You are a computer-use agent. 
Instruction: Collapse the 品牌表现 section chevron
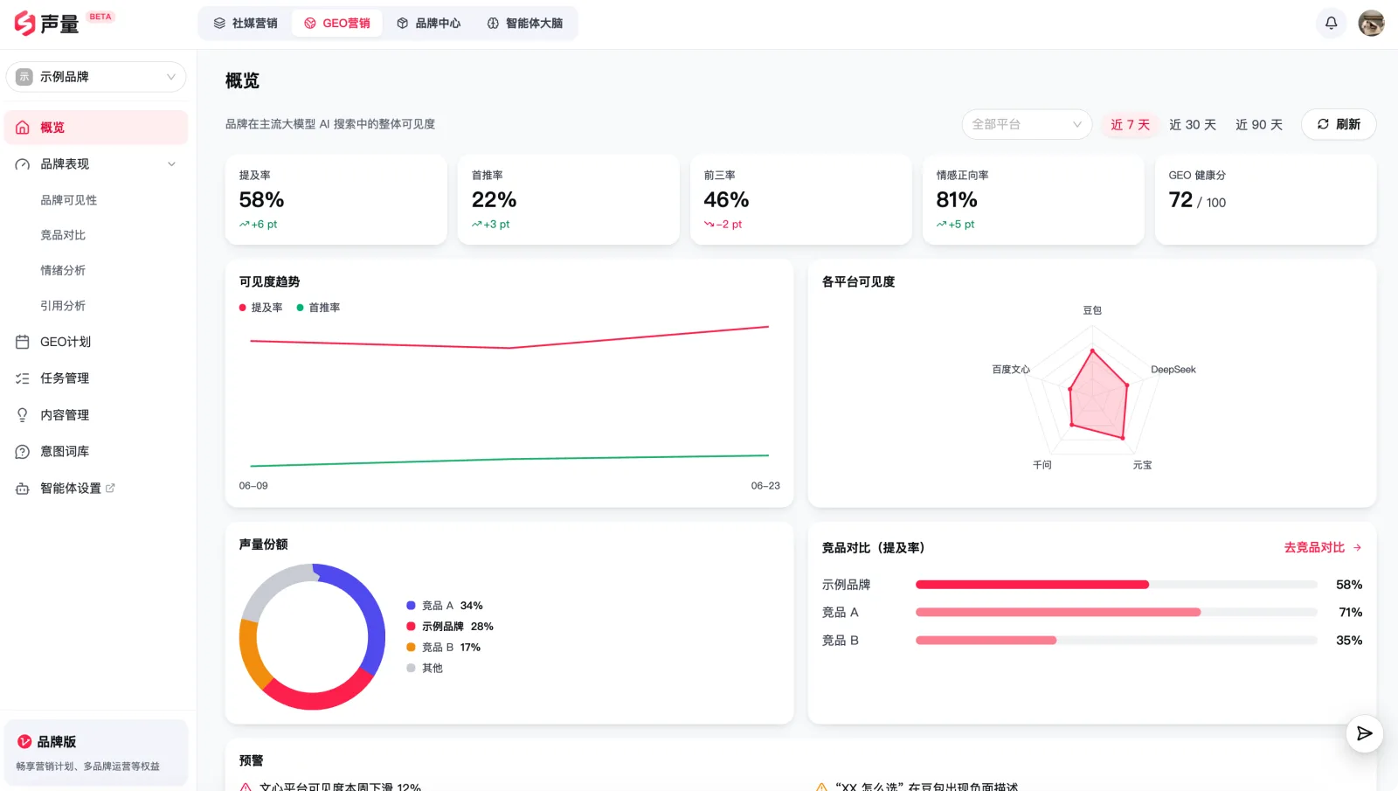pos(171,164)
